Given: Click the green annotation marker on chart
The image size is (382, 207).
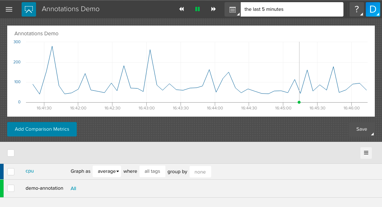Looking at the screenshot, I should [299, 102].
